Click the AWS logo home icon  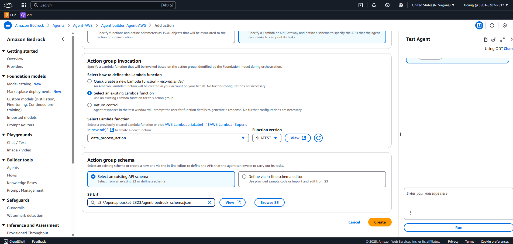8,5
